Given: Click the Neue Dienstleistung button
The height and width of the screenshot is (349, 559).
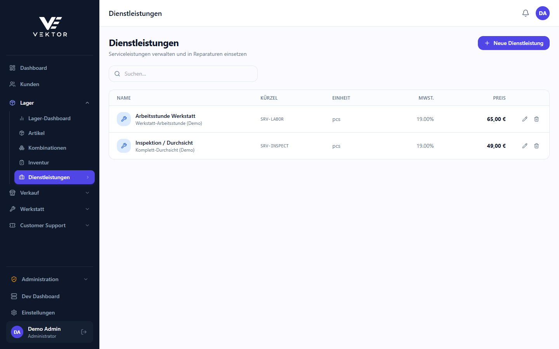Looking at the screenshot, I should pos(514,43).
